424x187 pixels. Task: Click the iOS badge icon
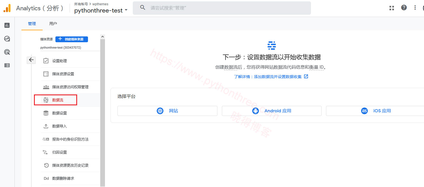point(364,111)
